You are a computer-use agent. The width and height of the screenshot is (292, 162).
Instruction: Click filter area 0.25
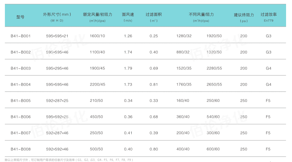[154, 36]
